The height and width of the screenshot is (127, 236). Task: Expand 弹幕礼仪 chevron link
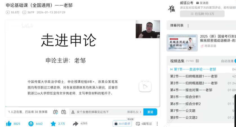click(x=134, y=112)
